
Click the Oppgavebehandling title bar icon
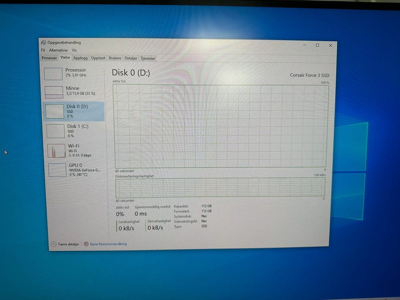tap(44, 42)
